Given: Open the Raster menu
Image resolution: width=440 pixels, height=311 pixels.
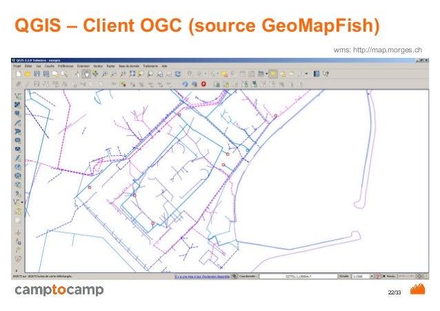Looking at the screenshot, I should click(111, 66).
